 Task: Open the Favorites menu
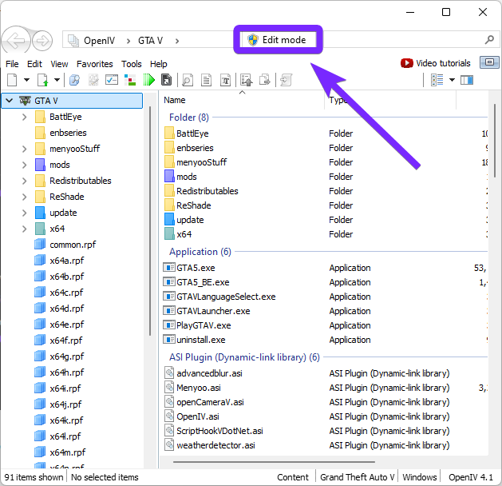[x=95, y=64]
